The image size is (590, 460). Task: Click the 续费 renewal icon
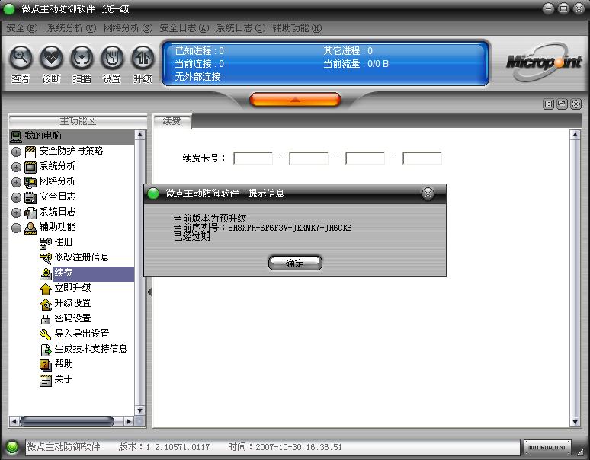pyautogui.click(x=46, y=273)
